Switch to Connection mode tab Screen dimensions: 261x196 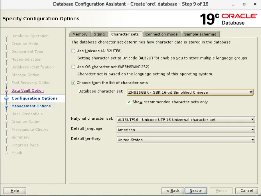pyautogui.click(x=161, y=34)
